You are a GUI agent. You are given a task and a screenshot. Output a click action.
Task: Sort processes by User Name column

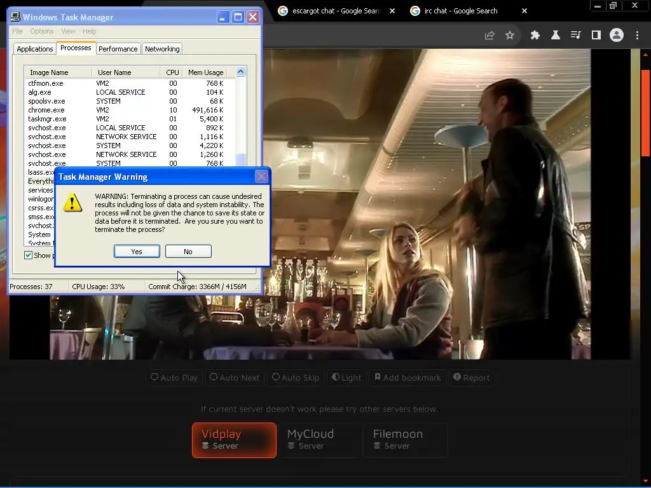tap(126, 72)
